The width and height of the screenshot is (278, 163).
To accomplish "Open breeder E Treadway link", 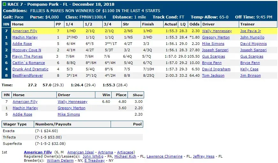I will (94, 160).
